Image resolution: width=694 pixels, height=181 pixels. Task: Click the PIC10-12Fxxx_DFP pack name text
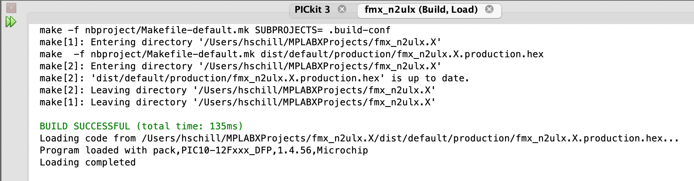pos(226,150)
